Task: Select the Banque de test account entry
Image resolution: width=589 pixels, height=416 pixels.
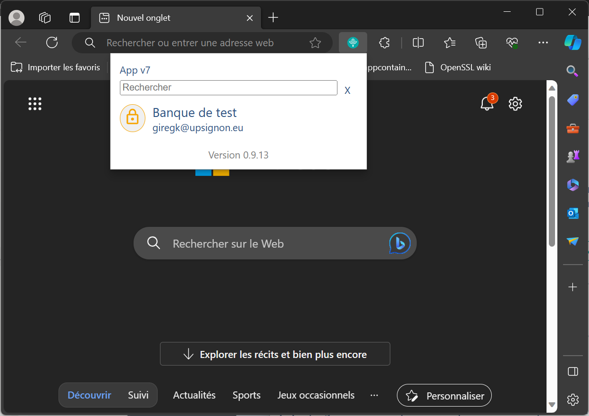Action: pos(194,119)
